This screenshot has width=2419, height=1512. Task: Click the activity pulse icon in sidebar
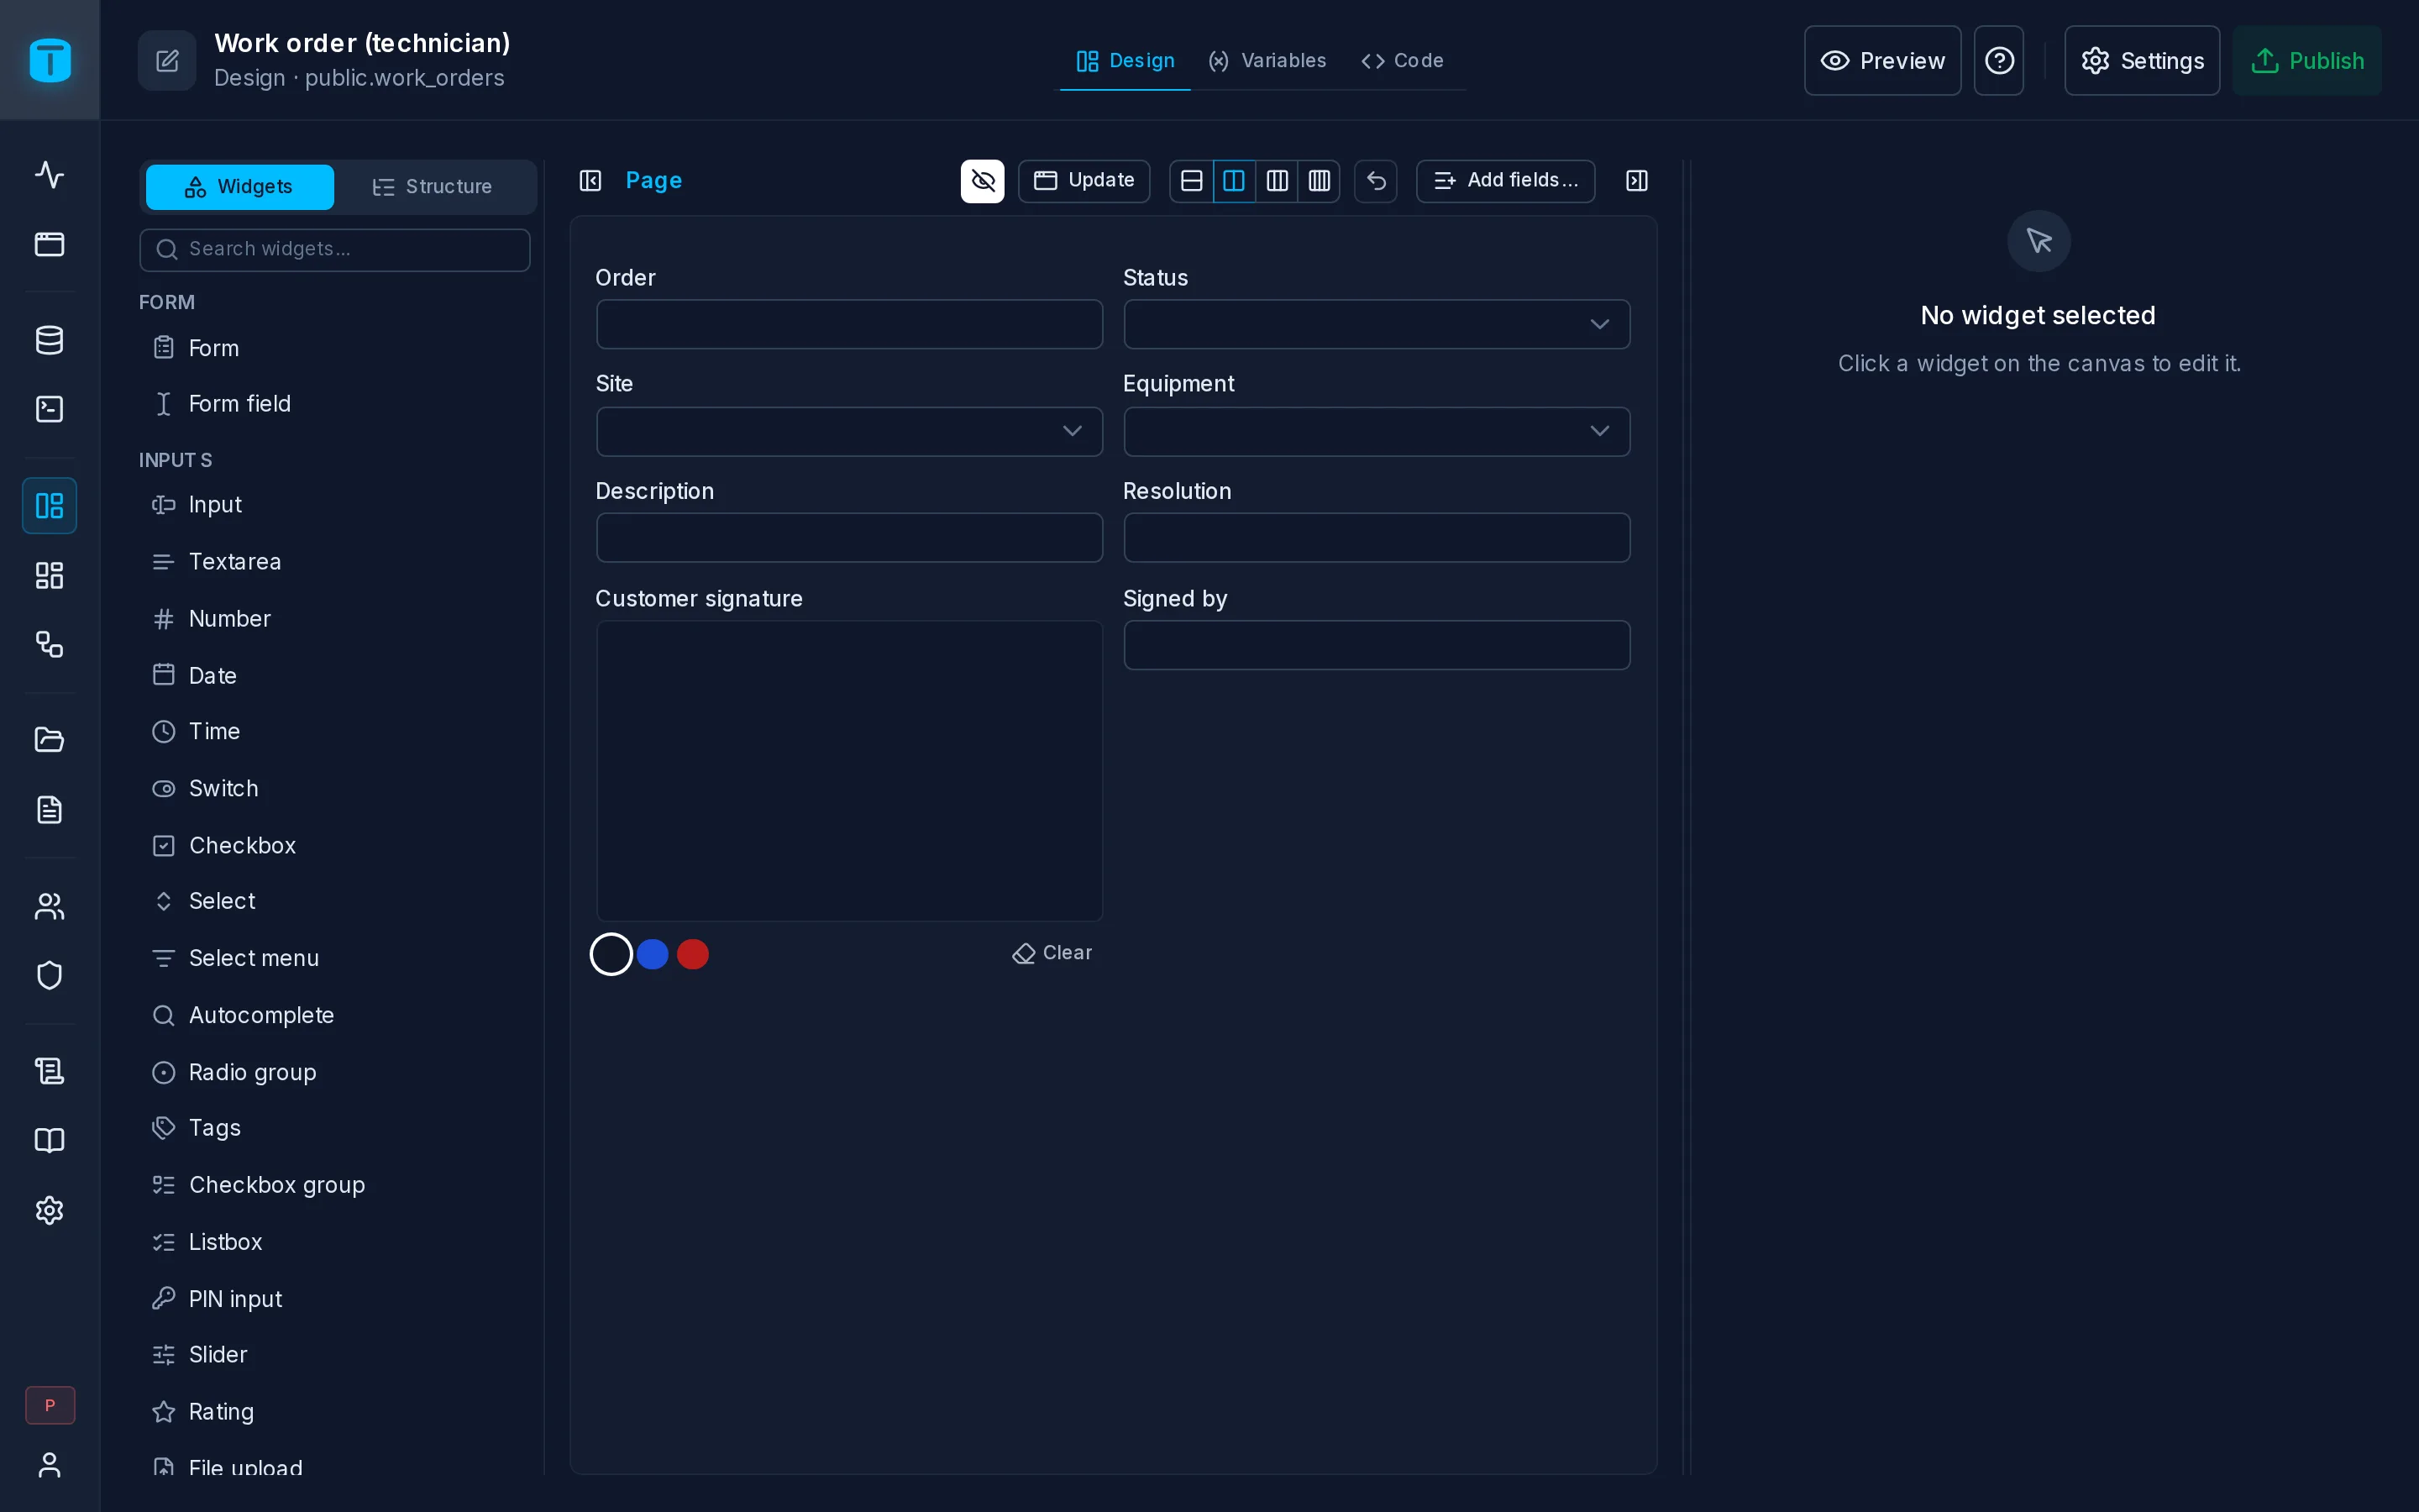pyautogui.click(x=49, y=175)
